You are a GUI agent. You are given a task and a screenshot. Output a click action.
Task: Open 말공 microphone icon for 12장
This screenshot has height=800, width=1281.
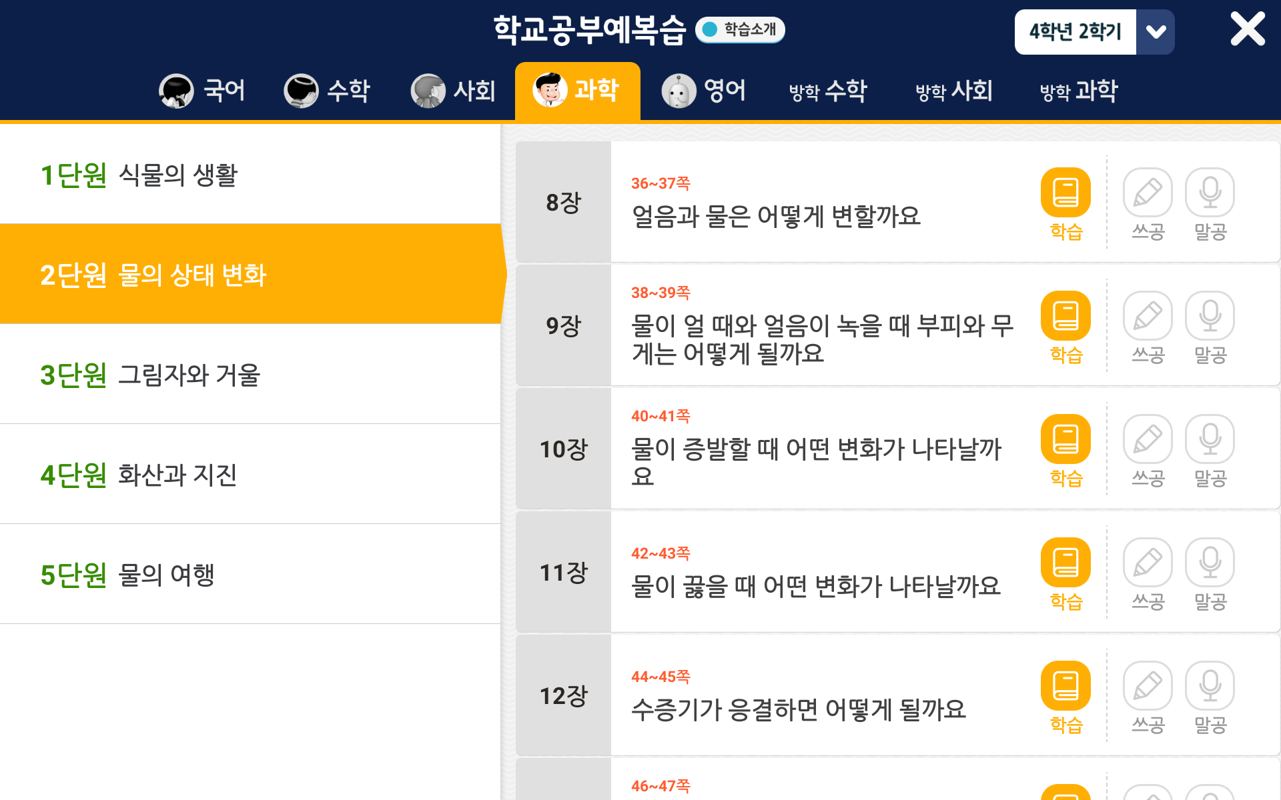click(1210, 686)
